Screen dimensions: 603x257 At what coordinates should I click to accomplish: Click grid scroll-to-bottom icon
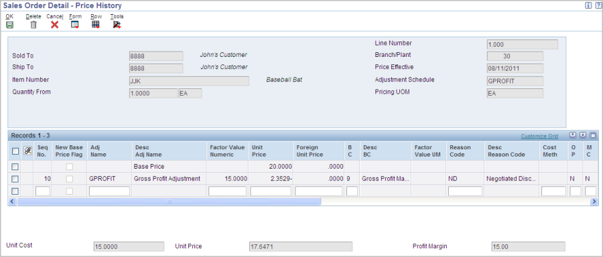coord(583,135)
